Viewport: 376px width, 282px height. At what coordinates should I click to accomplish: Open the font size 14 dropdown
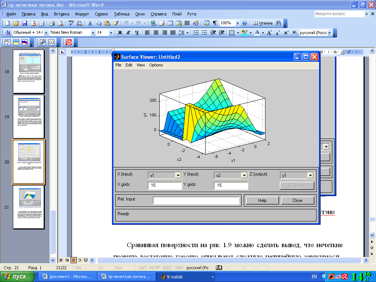(111, 33)
